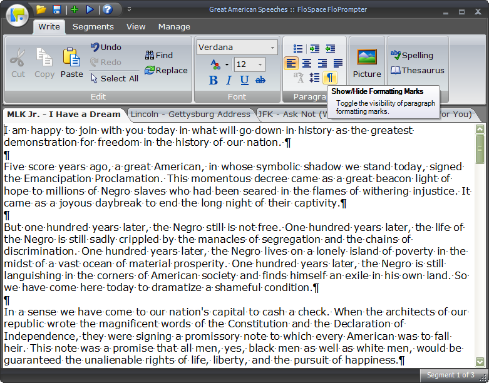Click the increase indent icon
Screen dimensions: 489x383
314,49
